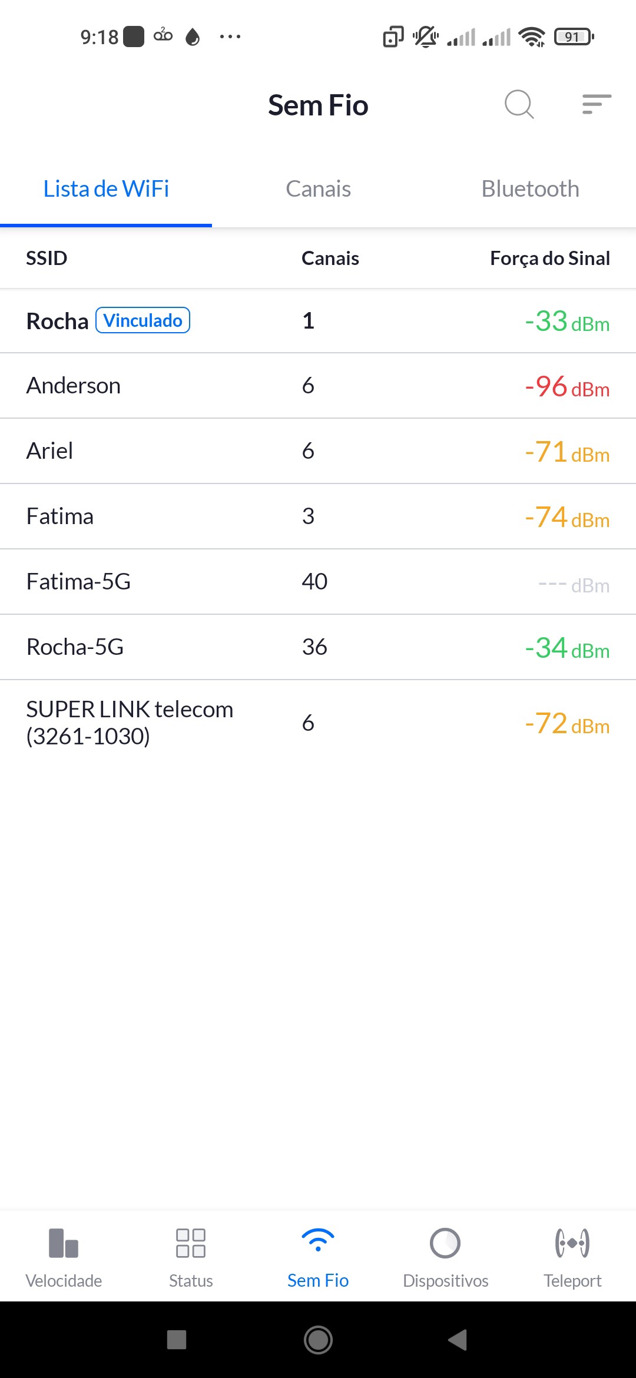Select the Lista de WiFi tab
Screen dimensions: 636x1378
coord(106,189)
